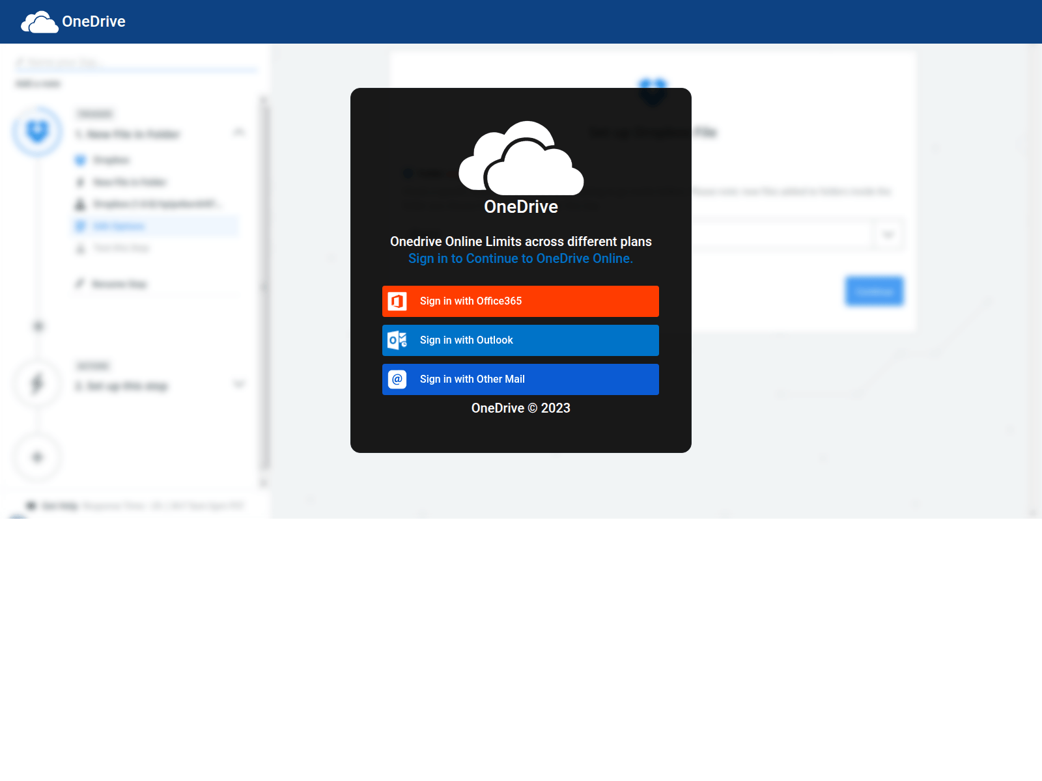The height and width of the screenshot is (781, 1042).
Task: Click Sign in with Other Mail button
Action: tap(520, 379)
